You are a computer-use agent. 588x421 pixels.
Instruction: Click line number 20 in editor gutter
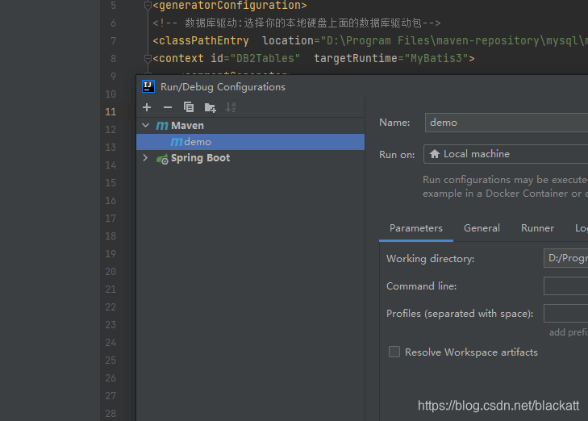pos(111,272)
